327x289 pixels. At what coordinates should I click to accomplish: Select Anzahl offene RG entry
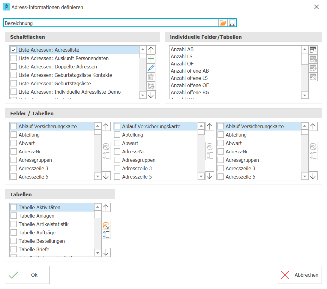coord(235,92)
